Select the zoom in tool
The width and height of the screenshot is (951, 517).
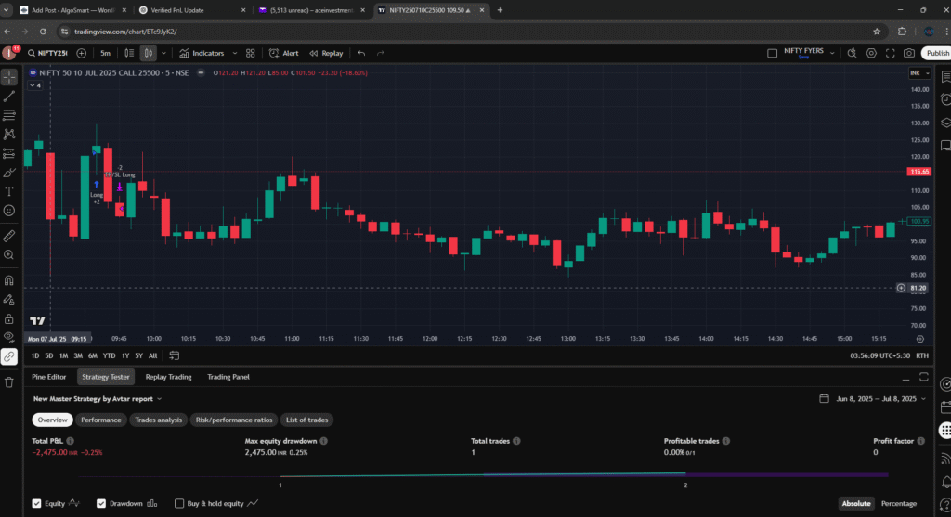(x=9, y=255)
